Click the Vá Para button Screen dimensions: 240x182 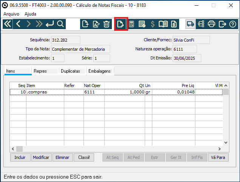pos(218,157)
